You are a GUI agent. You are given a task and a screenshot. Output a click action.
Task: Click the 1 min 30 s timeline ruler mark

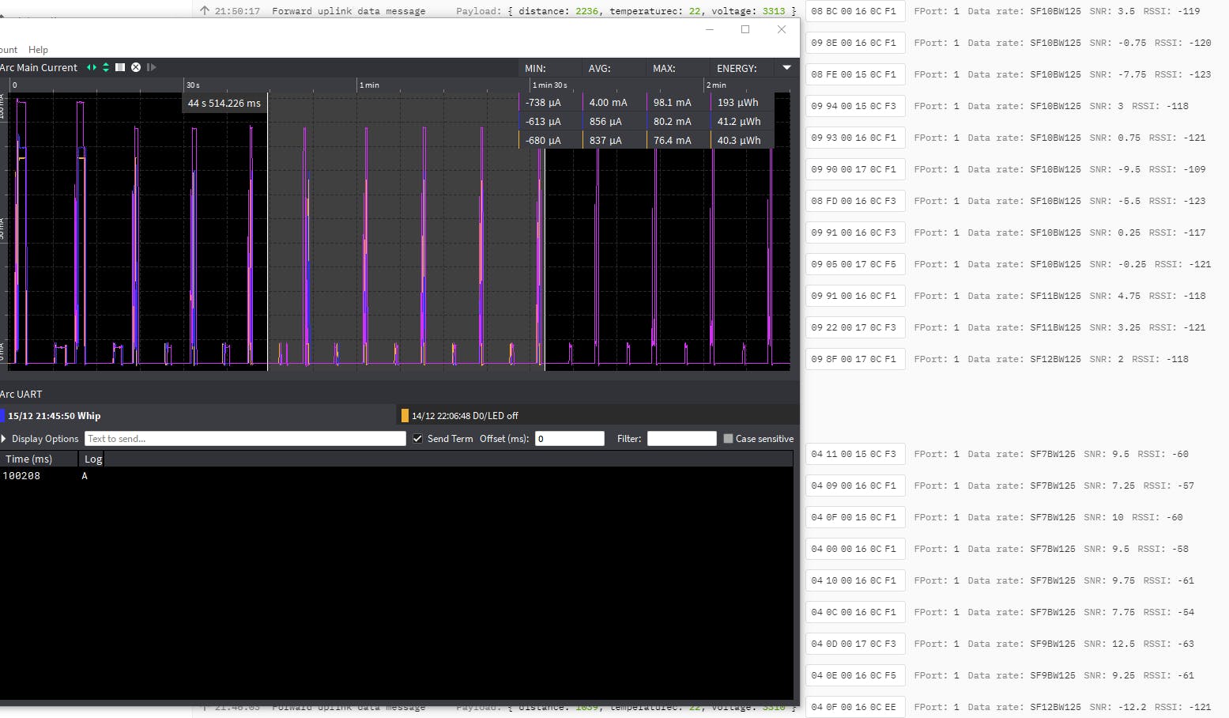(549, 85)
